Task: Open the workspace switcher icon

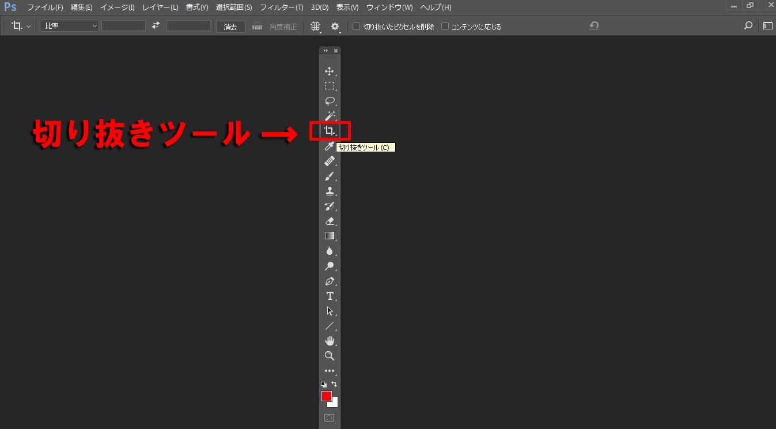Action: (x=767, y=26)
